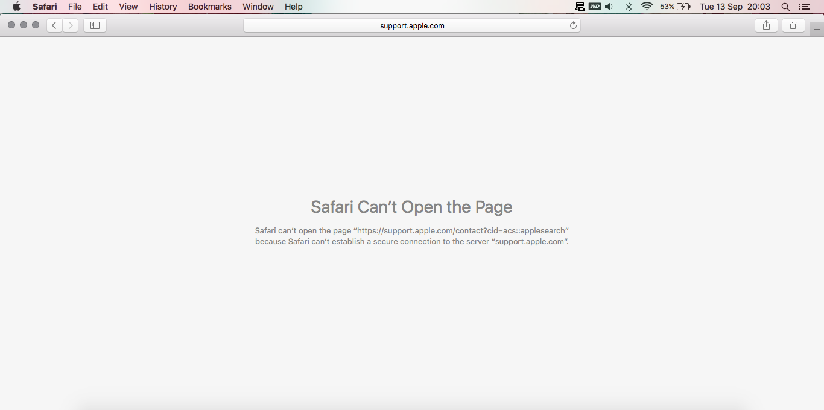Open the Help menu
This screenshot has height=410, width=824.
pyautogui.click(x=294, y=7)
